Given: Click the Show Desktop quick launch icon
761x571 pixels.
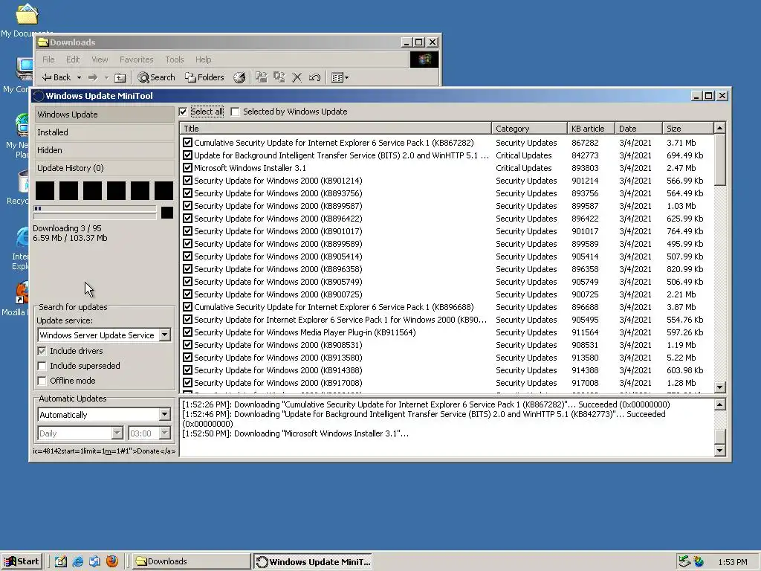Looking at the screenshot, I should (x=61, y=561).
